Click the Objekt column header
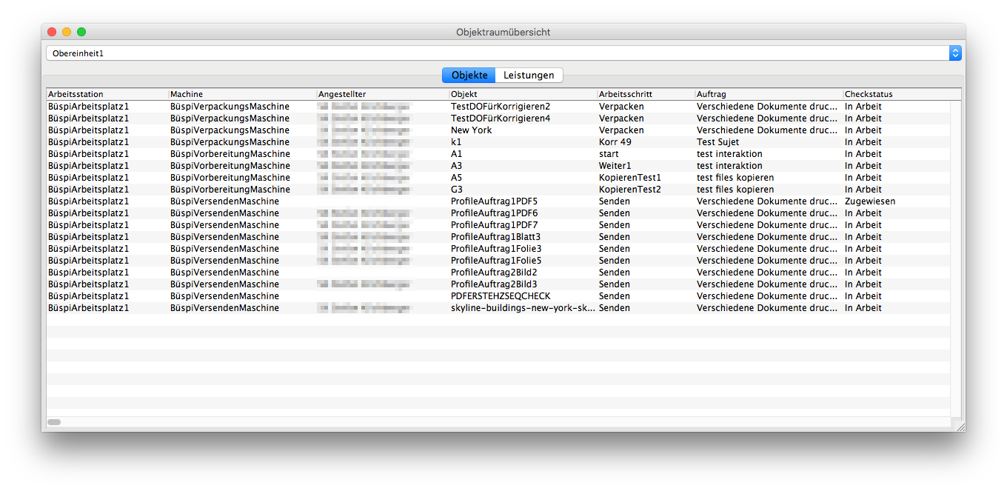Image resolution: width=1007 pixels, height=491 pixels. (x=523, y=94)
